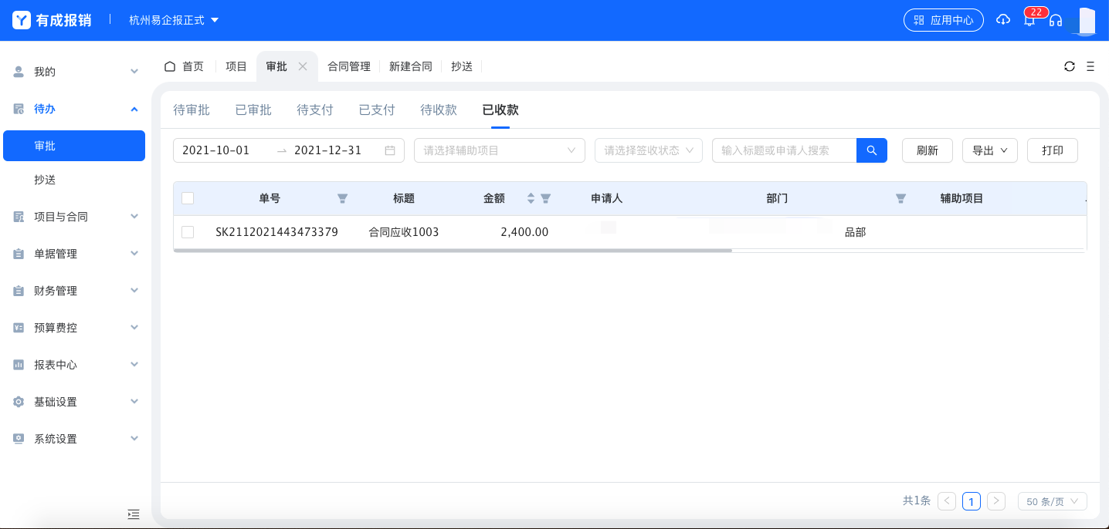Filter by 金额 column funnel icon
Screen dimensions: 1109x529
click(x=545, y=198)
